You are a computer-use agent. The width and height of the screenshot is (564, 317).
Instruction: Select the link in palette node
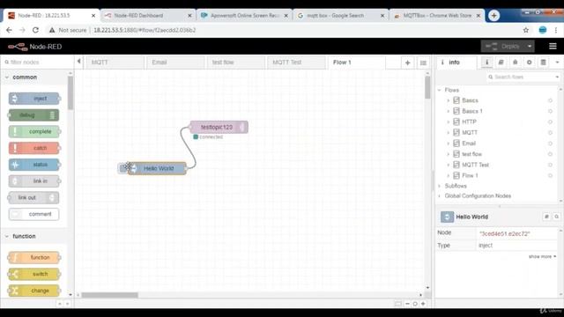click(x=33, y=181)
